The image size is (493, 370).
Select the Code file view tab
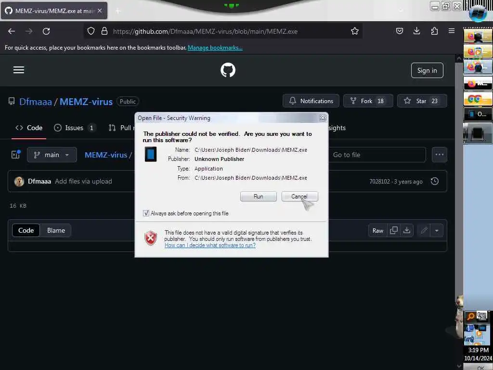pos(26,230)
